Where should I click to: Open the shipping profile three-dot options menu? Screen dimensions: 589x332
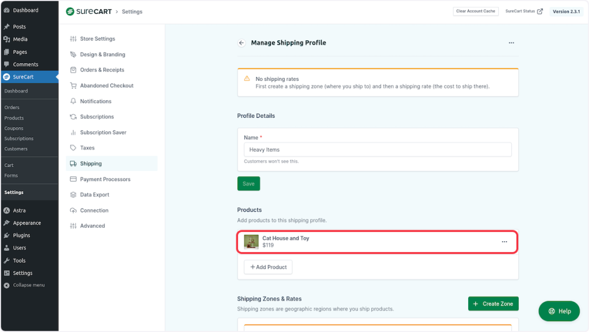click(x=511, y=43)
